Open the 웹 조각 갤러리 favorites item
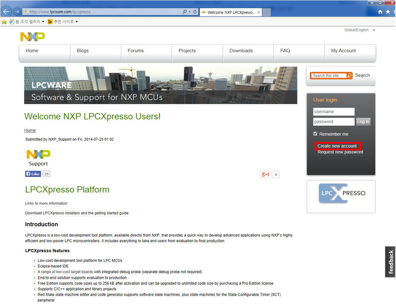 pos(25,22)
